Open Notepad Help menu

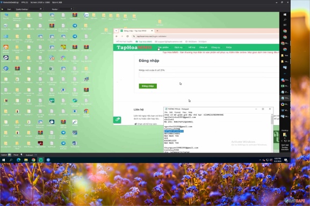coord(190,112)
